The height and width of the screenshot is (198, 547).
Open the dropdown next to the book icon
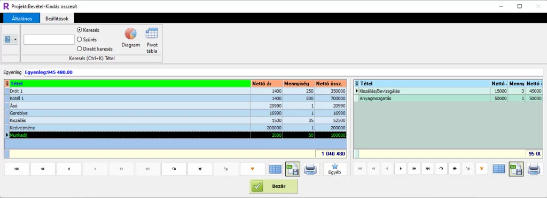[15, 40]
